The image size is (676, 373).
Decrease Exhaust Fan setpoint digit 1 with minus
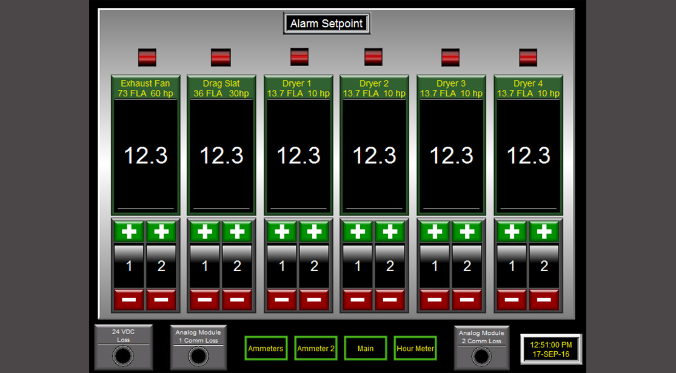pos(129,300)
